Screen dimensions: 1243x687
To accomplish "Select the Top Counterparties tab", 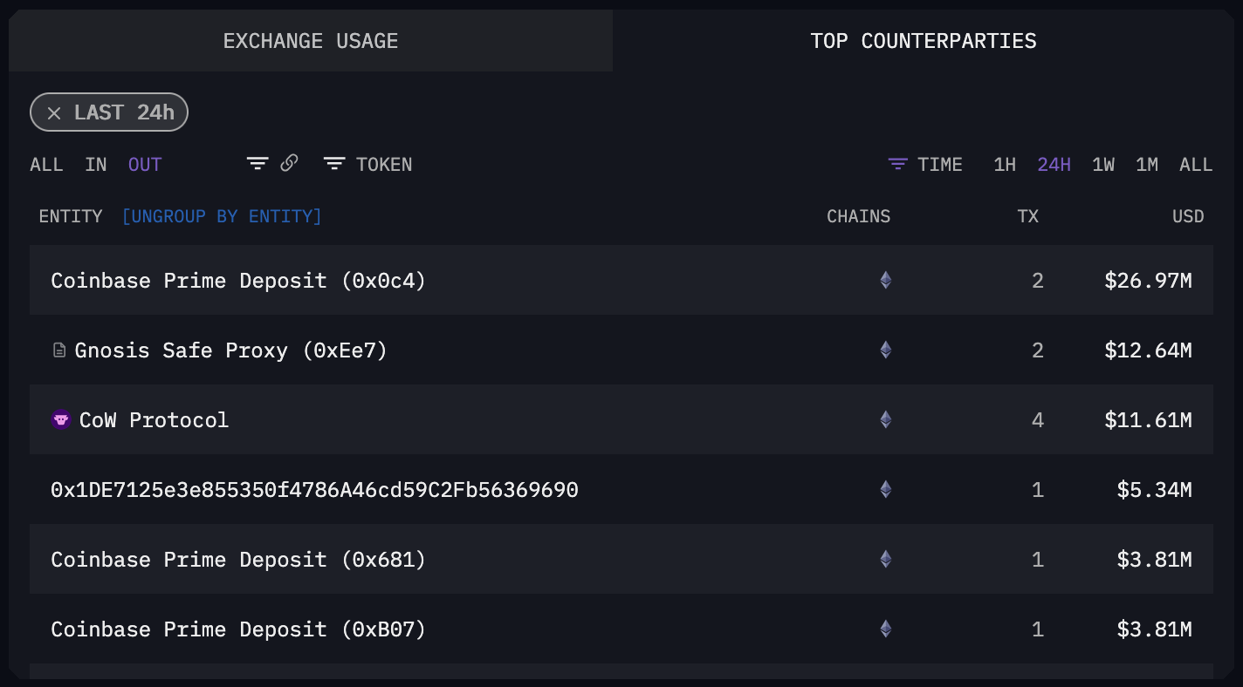I will tap(924, 41).
